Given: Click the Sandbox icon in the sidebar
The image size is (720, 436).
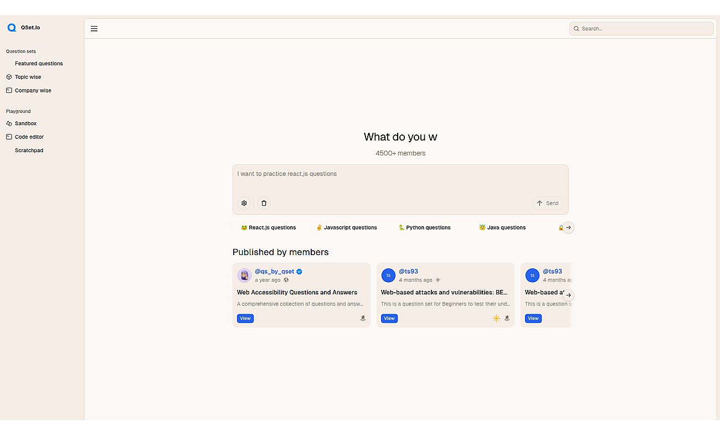Looking at the screenshot, I should 9,123.
